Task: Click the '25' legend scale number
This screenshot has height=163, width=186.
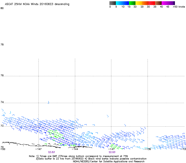Action: (142, 7)
